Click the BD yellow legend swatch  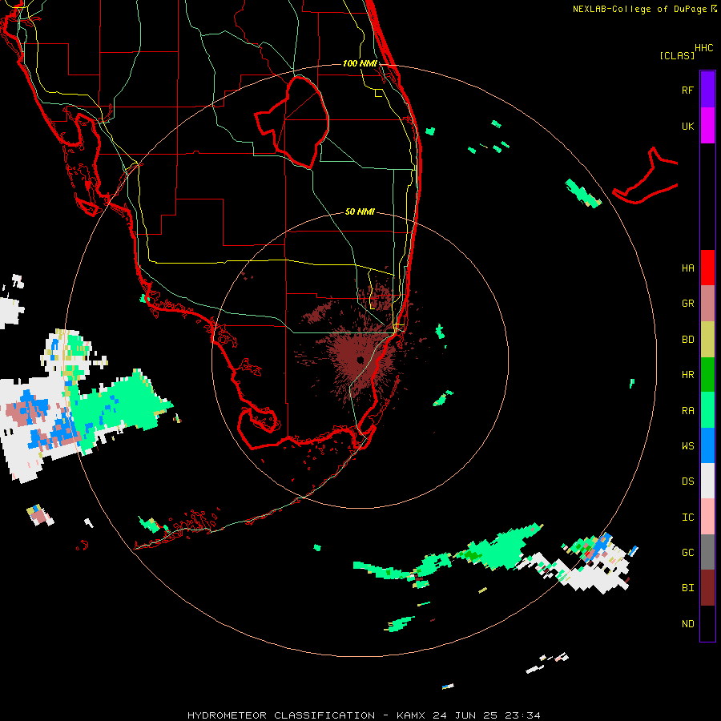(x=707, y=340)
